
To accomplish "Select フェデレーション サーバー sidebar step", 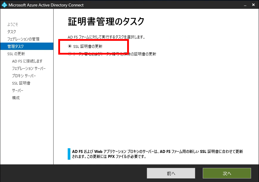I will click(x=29, y=68).
